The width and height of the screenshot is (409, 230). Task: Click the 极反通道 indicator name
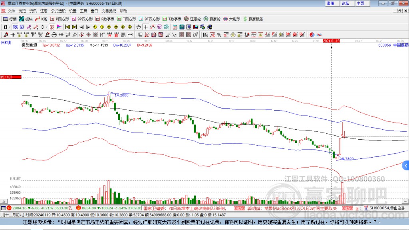[29, 45]
